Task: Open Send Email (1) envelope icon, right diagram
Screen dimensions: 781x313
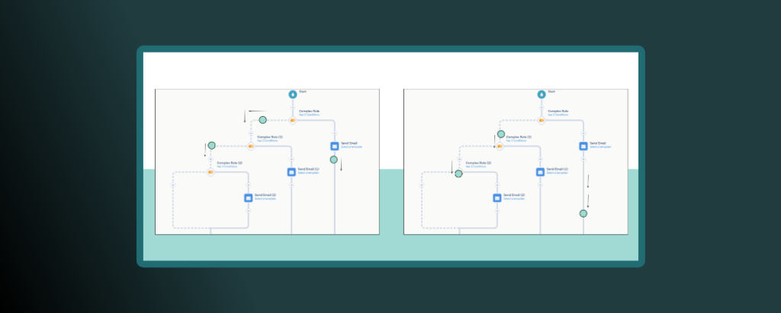Action: click(x=541, y=172)
